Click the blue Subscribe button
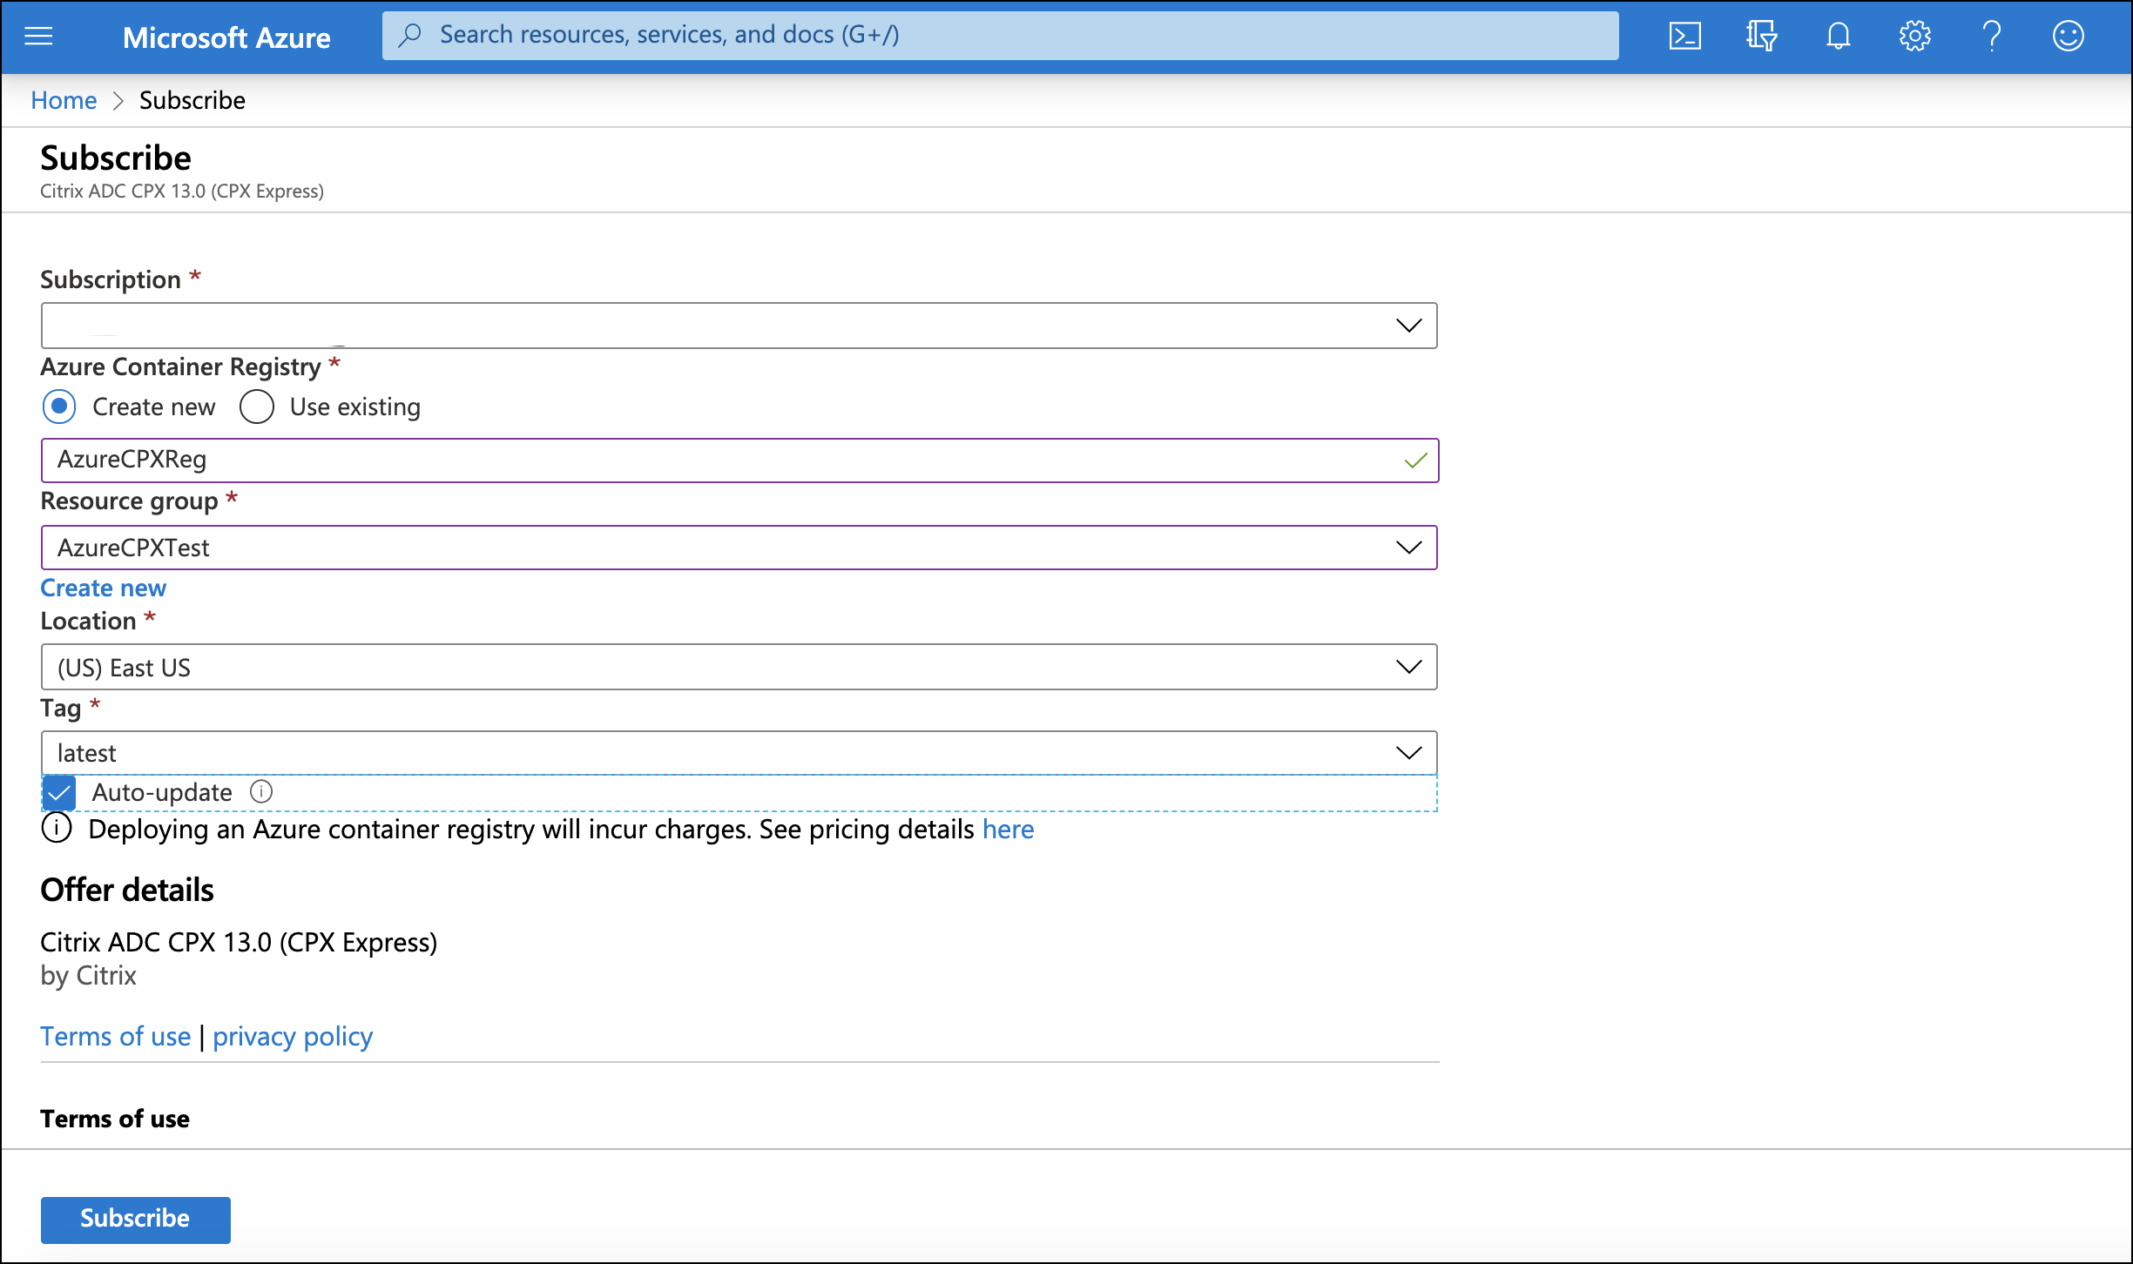The height and width of the screenshot is (1264, 2133). pyautogui.click(x=136, y=1219)
